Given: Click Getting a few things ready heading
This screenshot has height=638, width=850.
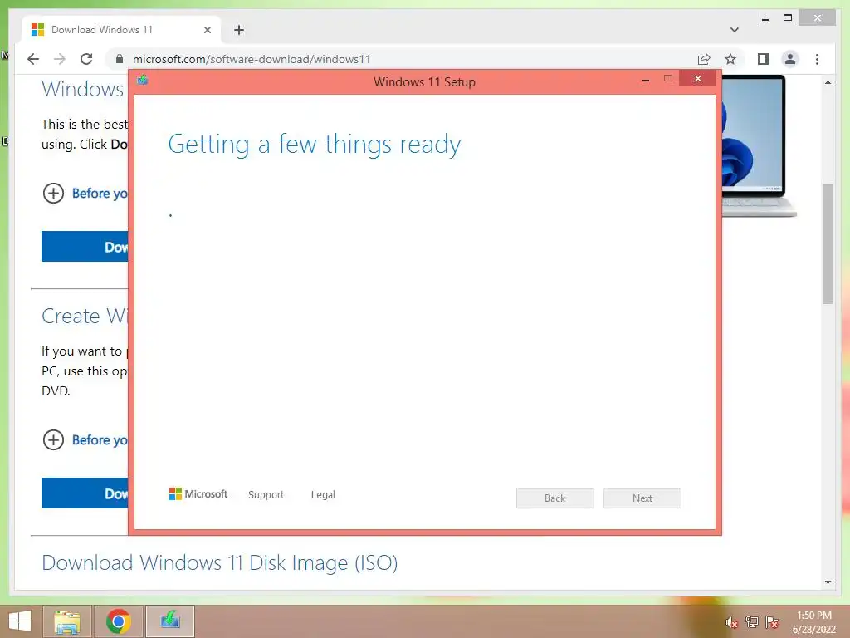Looking at the screenshot, I should [315, 145].
